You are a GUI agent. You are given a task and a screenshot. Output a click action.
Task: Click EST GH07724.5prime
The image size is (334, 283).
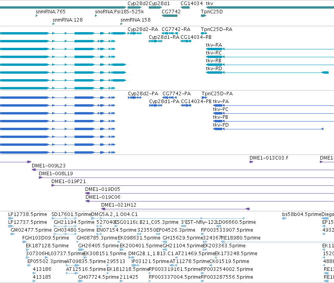click(x=80, y=281)
